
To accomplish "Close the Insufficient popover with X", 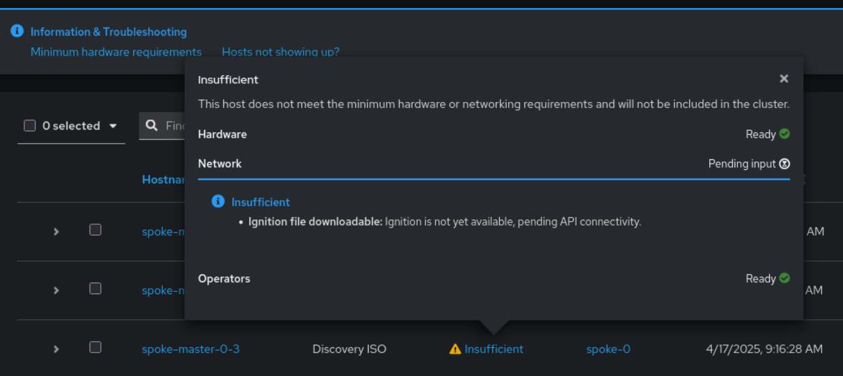I will 784,79.
